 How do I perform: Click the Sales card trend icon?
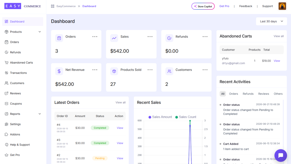(114, 38)
